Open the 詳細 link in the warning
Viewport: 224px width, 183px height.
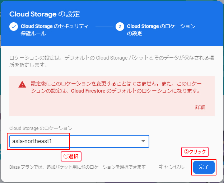(200, 107)
